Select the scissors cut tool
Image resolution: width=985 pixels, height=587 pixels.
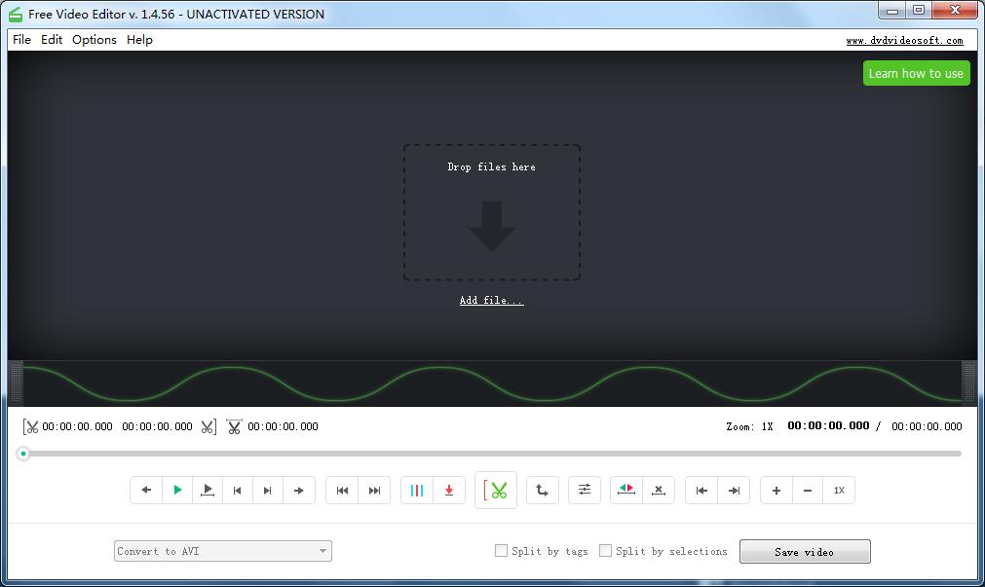pos(496,490)
